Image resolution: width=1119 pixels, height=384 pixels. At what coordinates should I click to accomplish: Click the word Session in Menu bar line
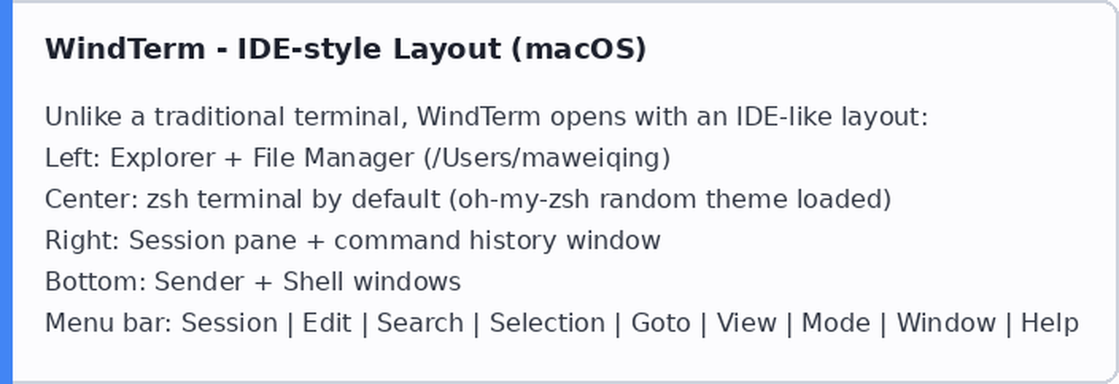pyautogui.click(x=229, y=323)
